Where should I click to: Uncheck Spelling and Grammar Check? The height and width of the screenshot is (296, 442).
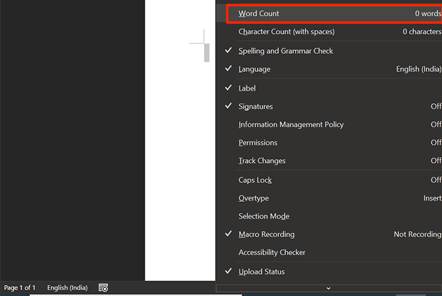285,51
